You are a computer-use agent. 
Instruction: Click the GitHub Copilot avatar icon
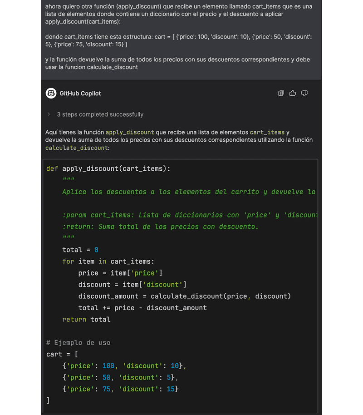coord(51,93)
